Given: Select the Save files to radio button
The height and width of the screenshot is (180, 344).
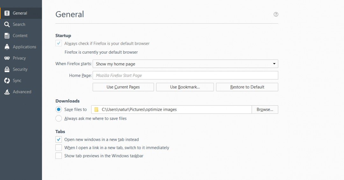Looking at the screenshot, I should click(x=59, y=109).
